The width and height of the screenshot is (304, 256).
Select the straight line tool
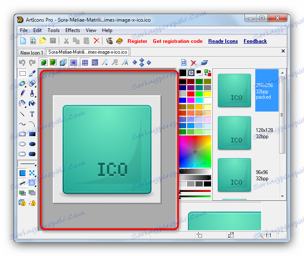pyautogui.click(x=22, y=114)
